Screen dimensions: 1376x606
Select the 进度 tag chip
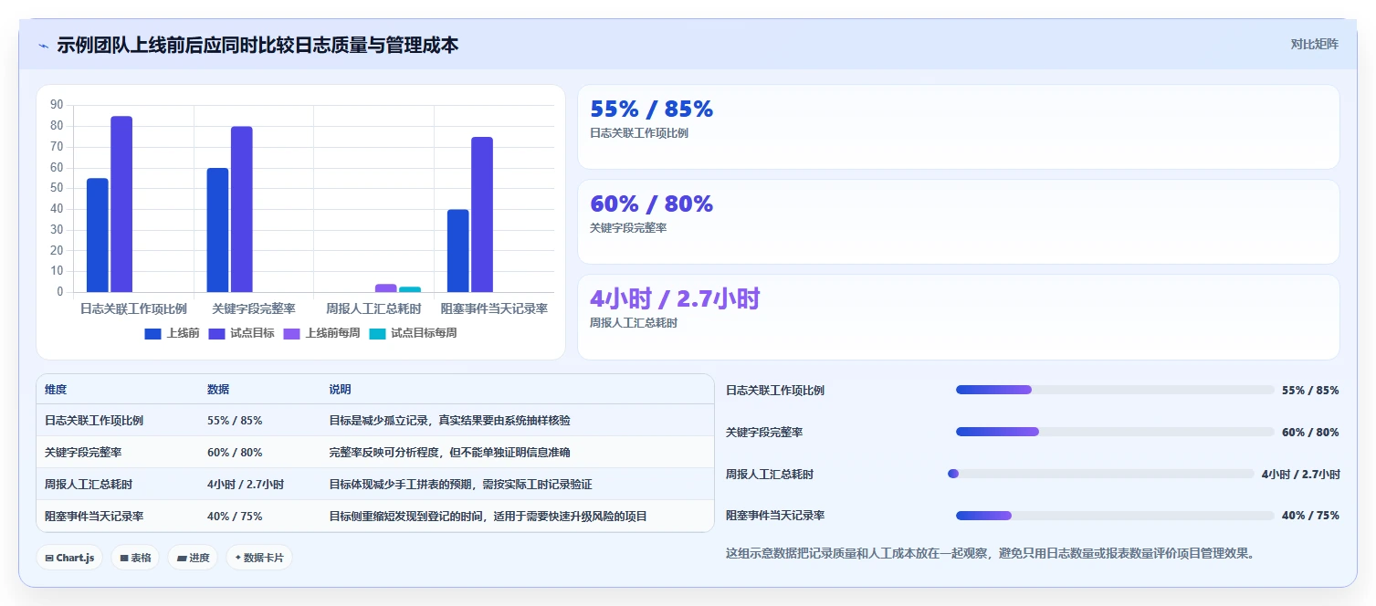(x=193, y=558)
